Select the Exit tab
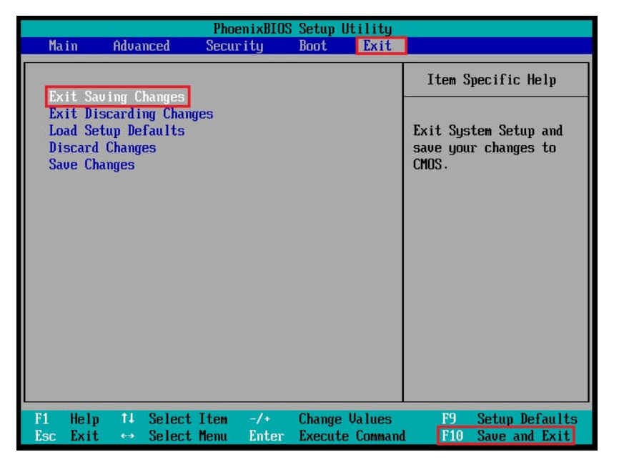The height and width of the screenshot is (467, 624). point(377,46)
